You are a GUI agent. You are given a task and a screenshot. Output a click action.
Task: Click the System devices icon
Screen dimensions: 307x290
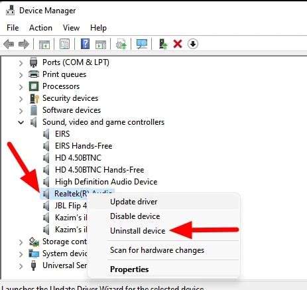[x=34, y=254]
